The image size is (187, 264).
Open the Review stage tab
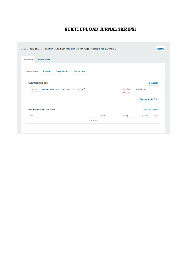[x=47, y=71]
